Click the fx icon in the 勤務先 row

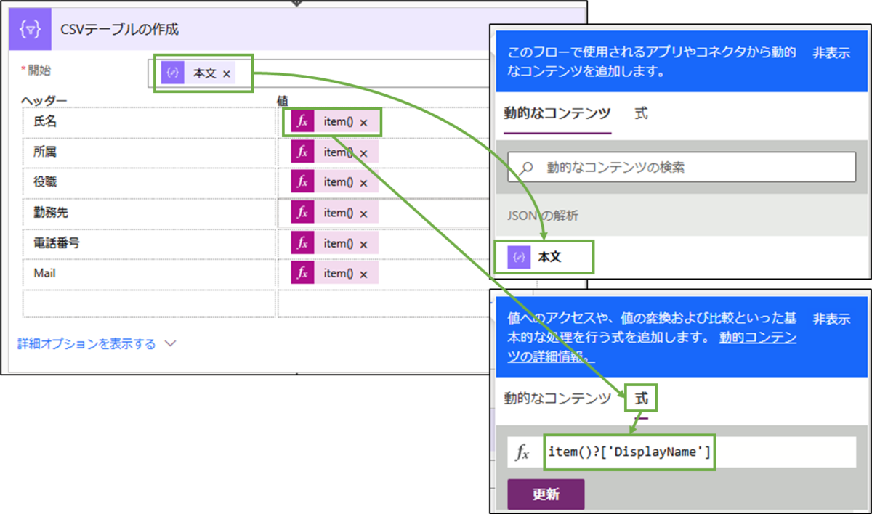pos(302,213)
